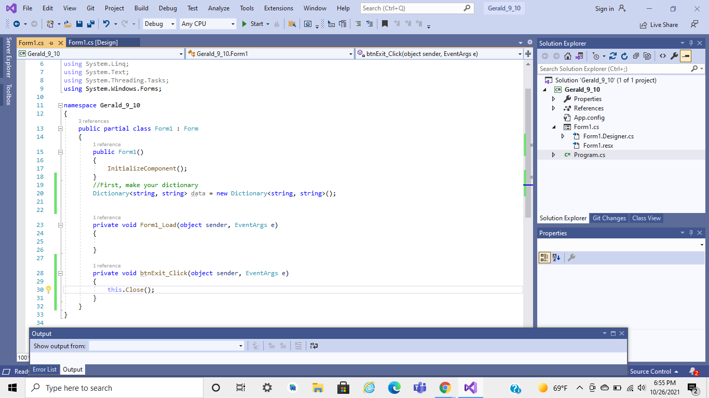Viewport: 709px width, 398px height.
Task: Click the Undo icon in the toolbar
Action: point(107,24)
